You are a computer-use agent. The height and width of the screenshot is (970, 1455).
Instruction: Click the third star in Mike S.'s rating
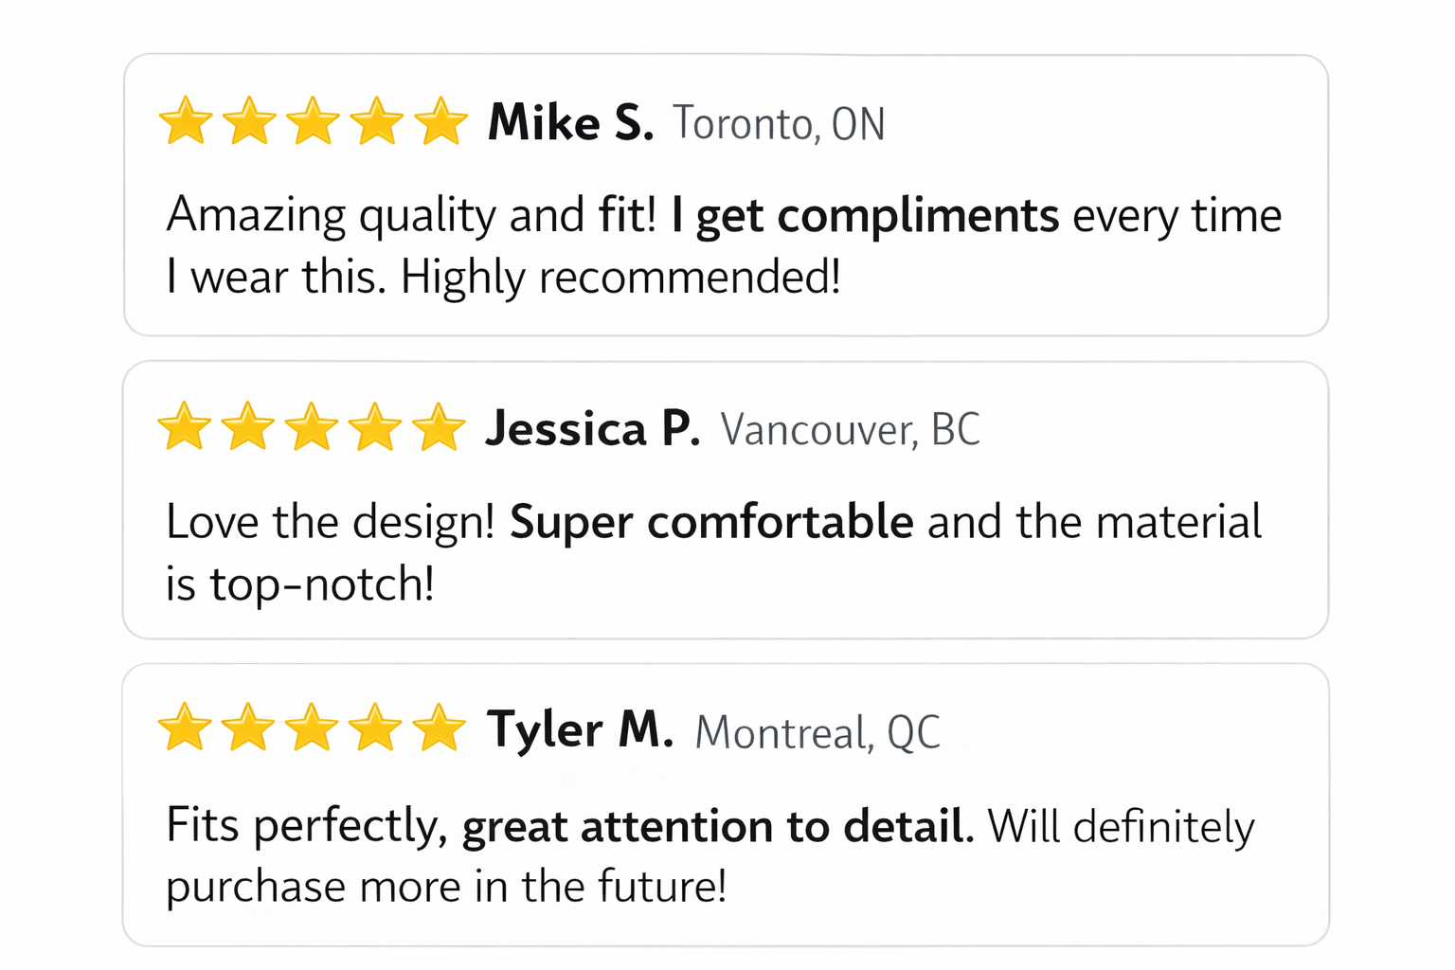tap(313, 122)
